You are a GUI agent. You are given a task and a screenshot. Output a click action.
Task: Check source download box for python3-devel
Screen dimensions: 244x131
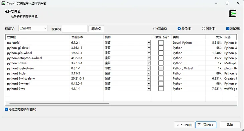pos(161,63)
